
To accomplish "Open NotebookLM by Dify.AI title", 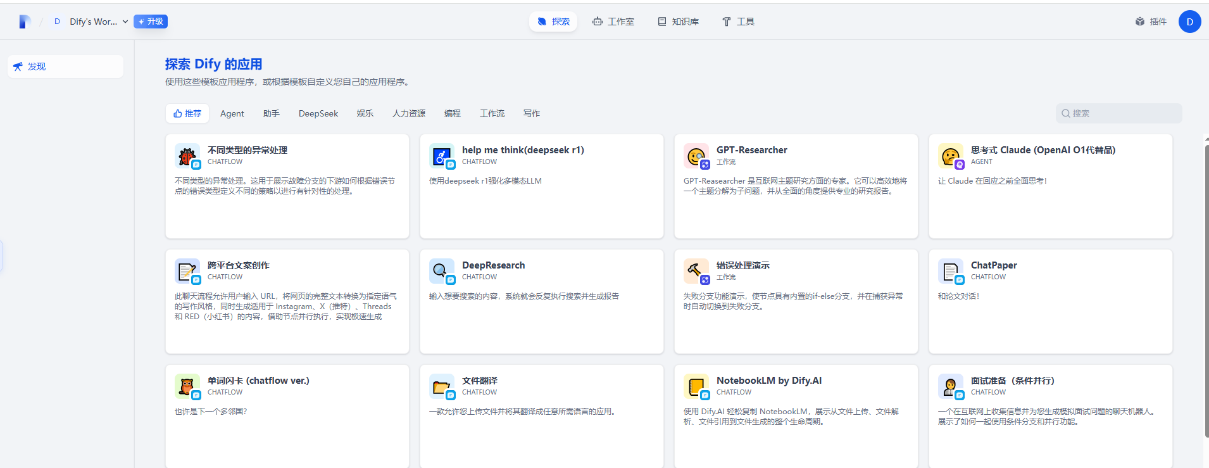I will pos(769,381).
